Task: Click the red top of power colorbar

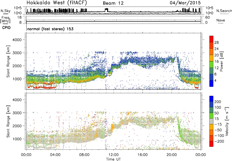Action: [211, 39]
